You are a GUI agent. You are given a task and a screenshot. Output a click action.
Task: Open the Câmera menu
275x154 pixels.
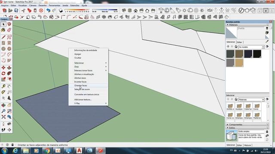click(33, 6)
